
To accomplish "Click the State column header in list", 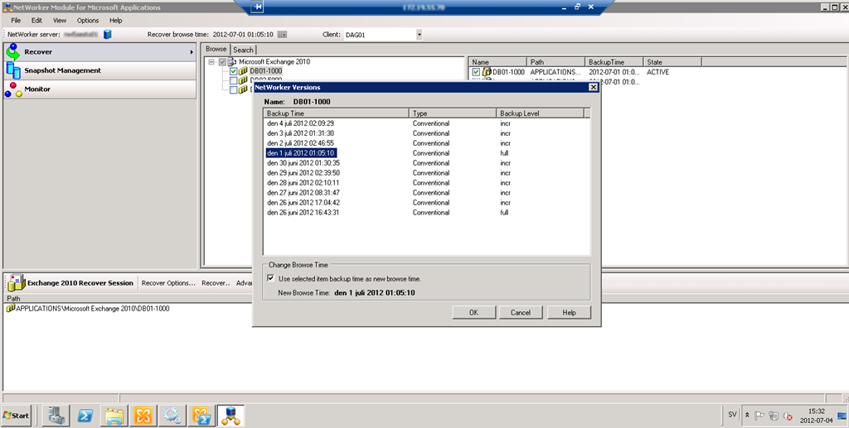I will pyautogui.click(x=672, y=62).
